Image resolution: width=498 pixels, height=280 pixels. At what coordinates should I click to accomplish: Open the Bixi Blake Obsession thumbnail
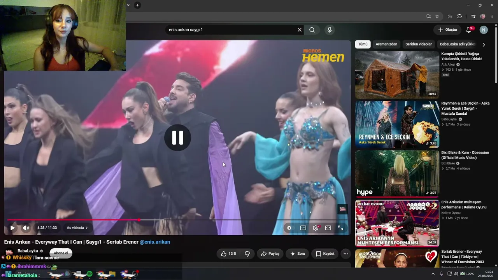[397, 174]
